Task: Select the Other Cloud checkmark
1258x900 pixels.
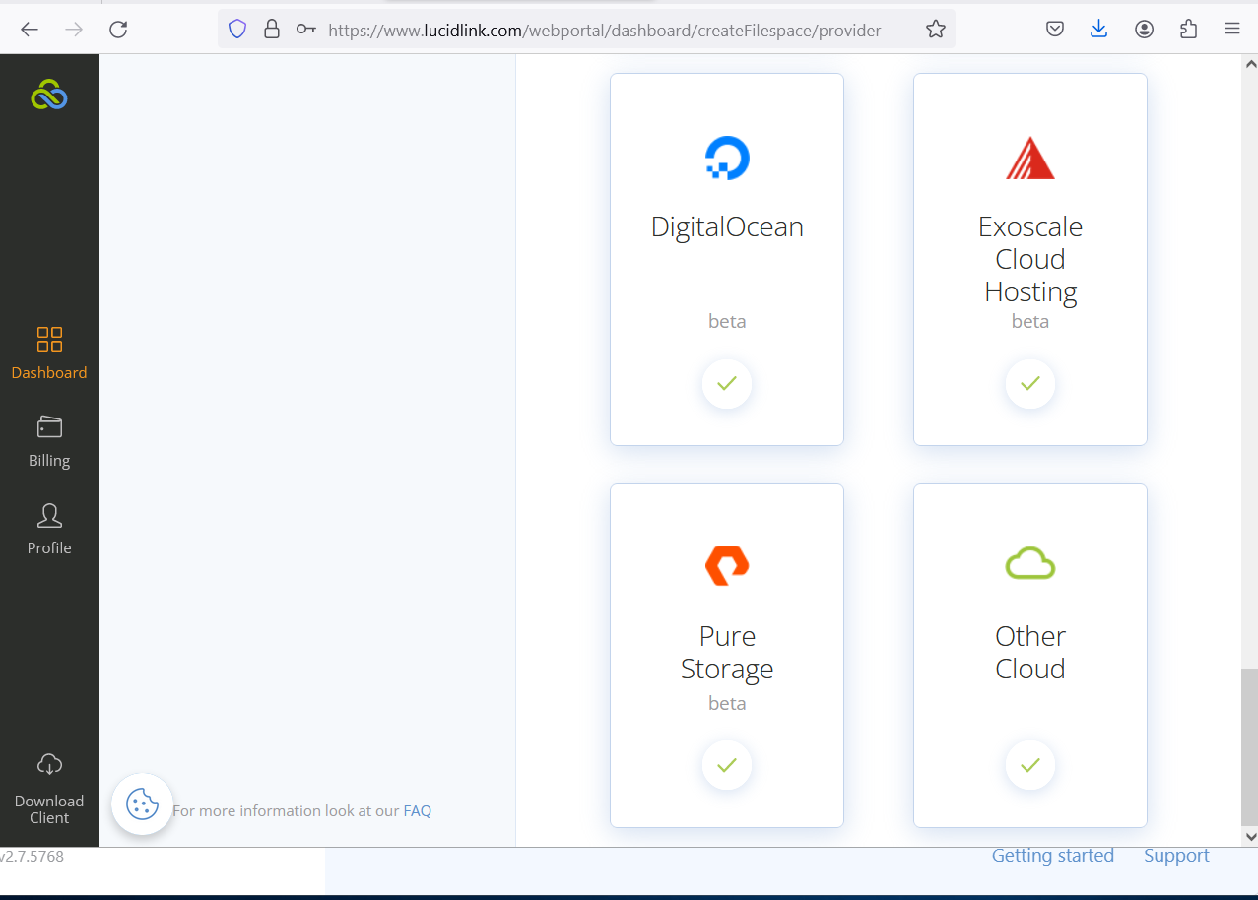Action: 1030,765
